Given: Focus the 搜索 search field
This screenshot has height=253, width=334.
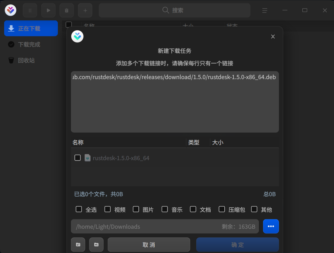Looking at the screenshot, I should coord(175,10).
